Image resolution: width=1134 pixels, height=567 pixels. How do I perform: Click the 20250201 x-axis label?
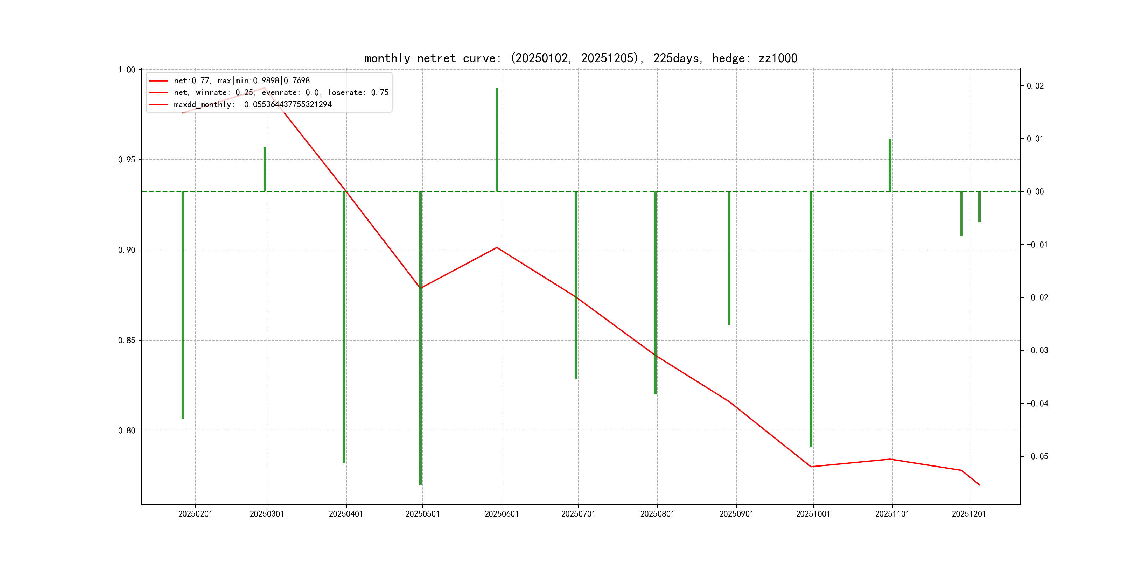195,514
